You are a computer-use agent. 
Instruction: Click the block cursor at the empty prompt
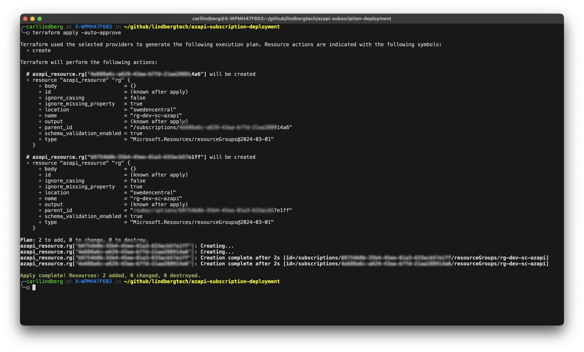click(34, 287)
